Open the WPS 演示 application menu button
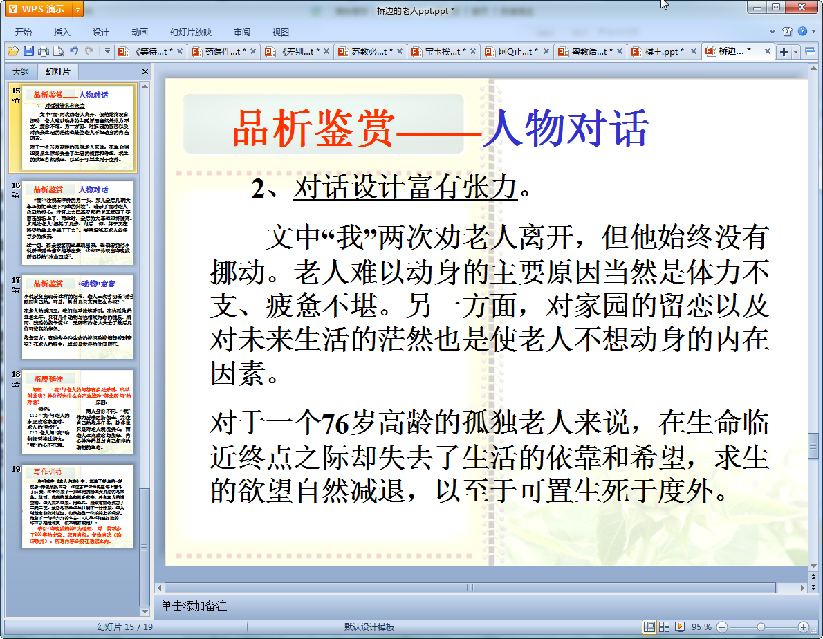Screen dimensions: 823x639 [38, 9]
